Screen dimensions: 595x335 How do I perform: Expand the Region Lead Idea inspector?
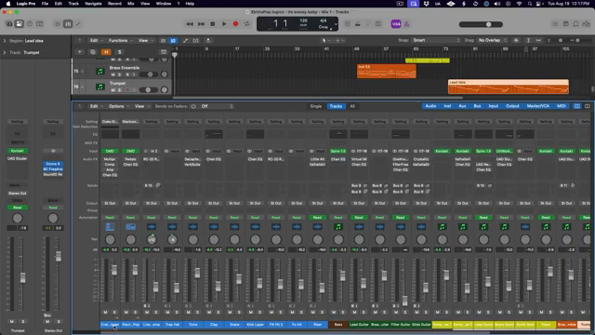point(5,41)
